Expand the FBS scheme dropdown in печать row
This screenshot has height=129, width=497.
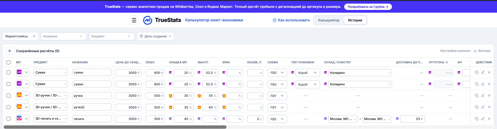(277, 119)
